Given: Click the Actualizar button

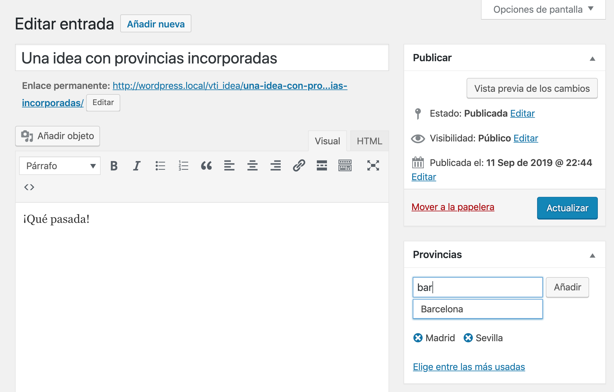Looking at the screenshot, I should [x=567, y=208].
